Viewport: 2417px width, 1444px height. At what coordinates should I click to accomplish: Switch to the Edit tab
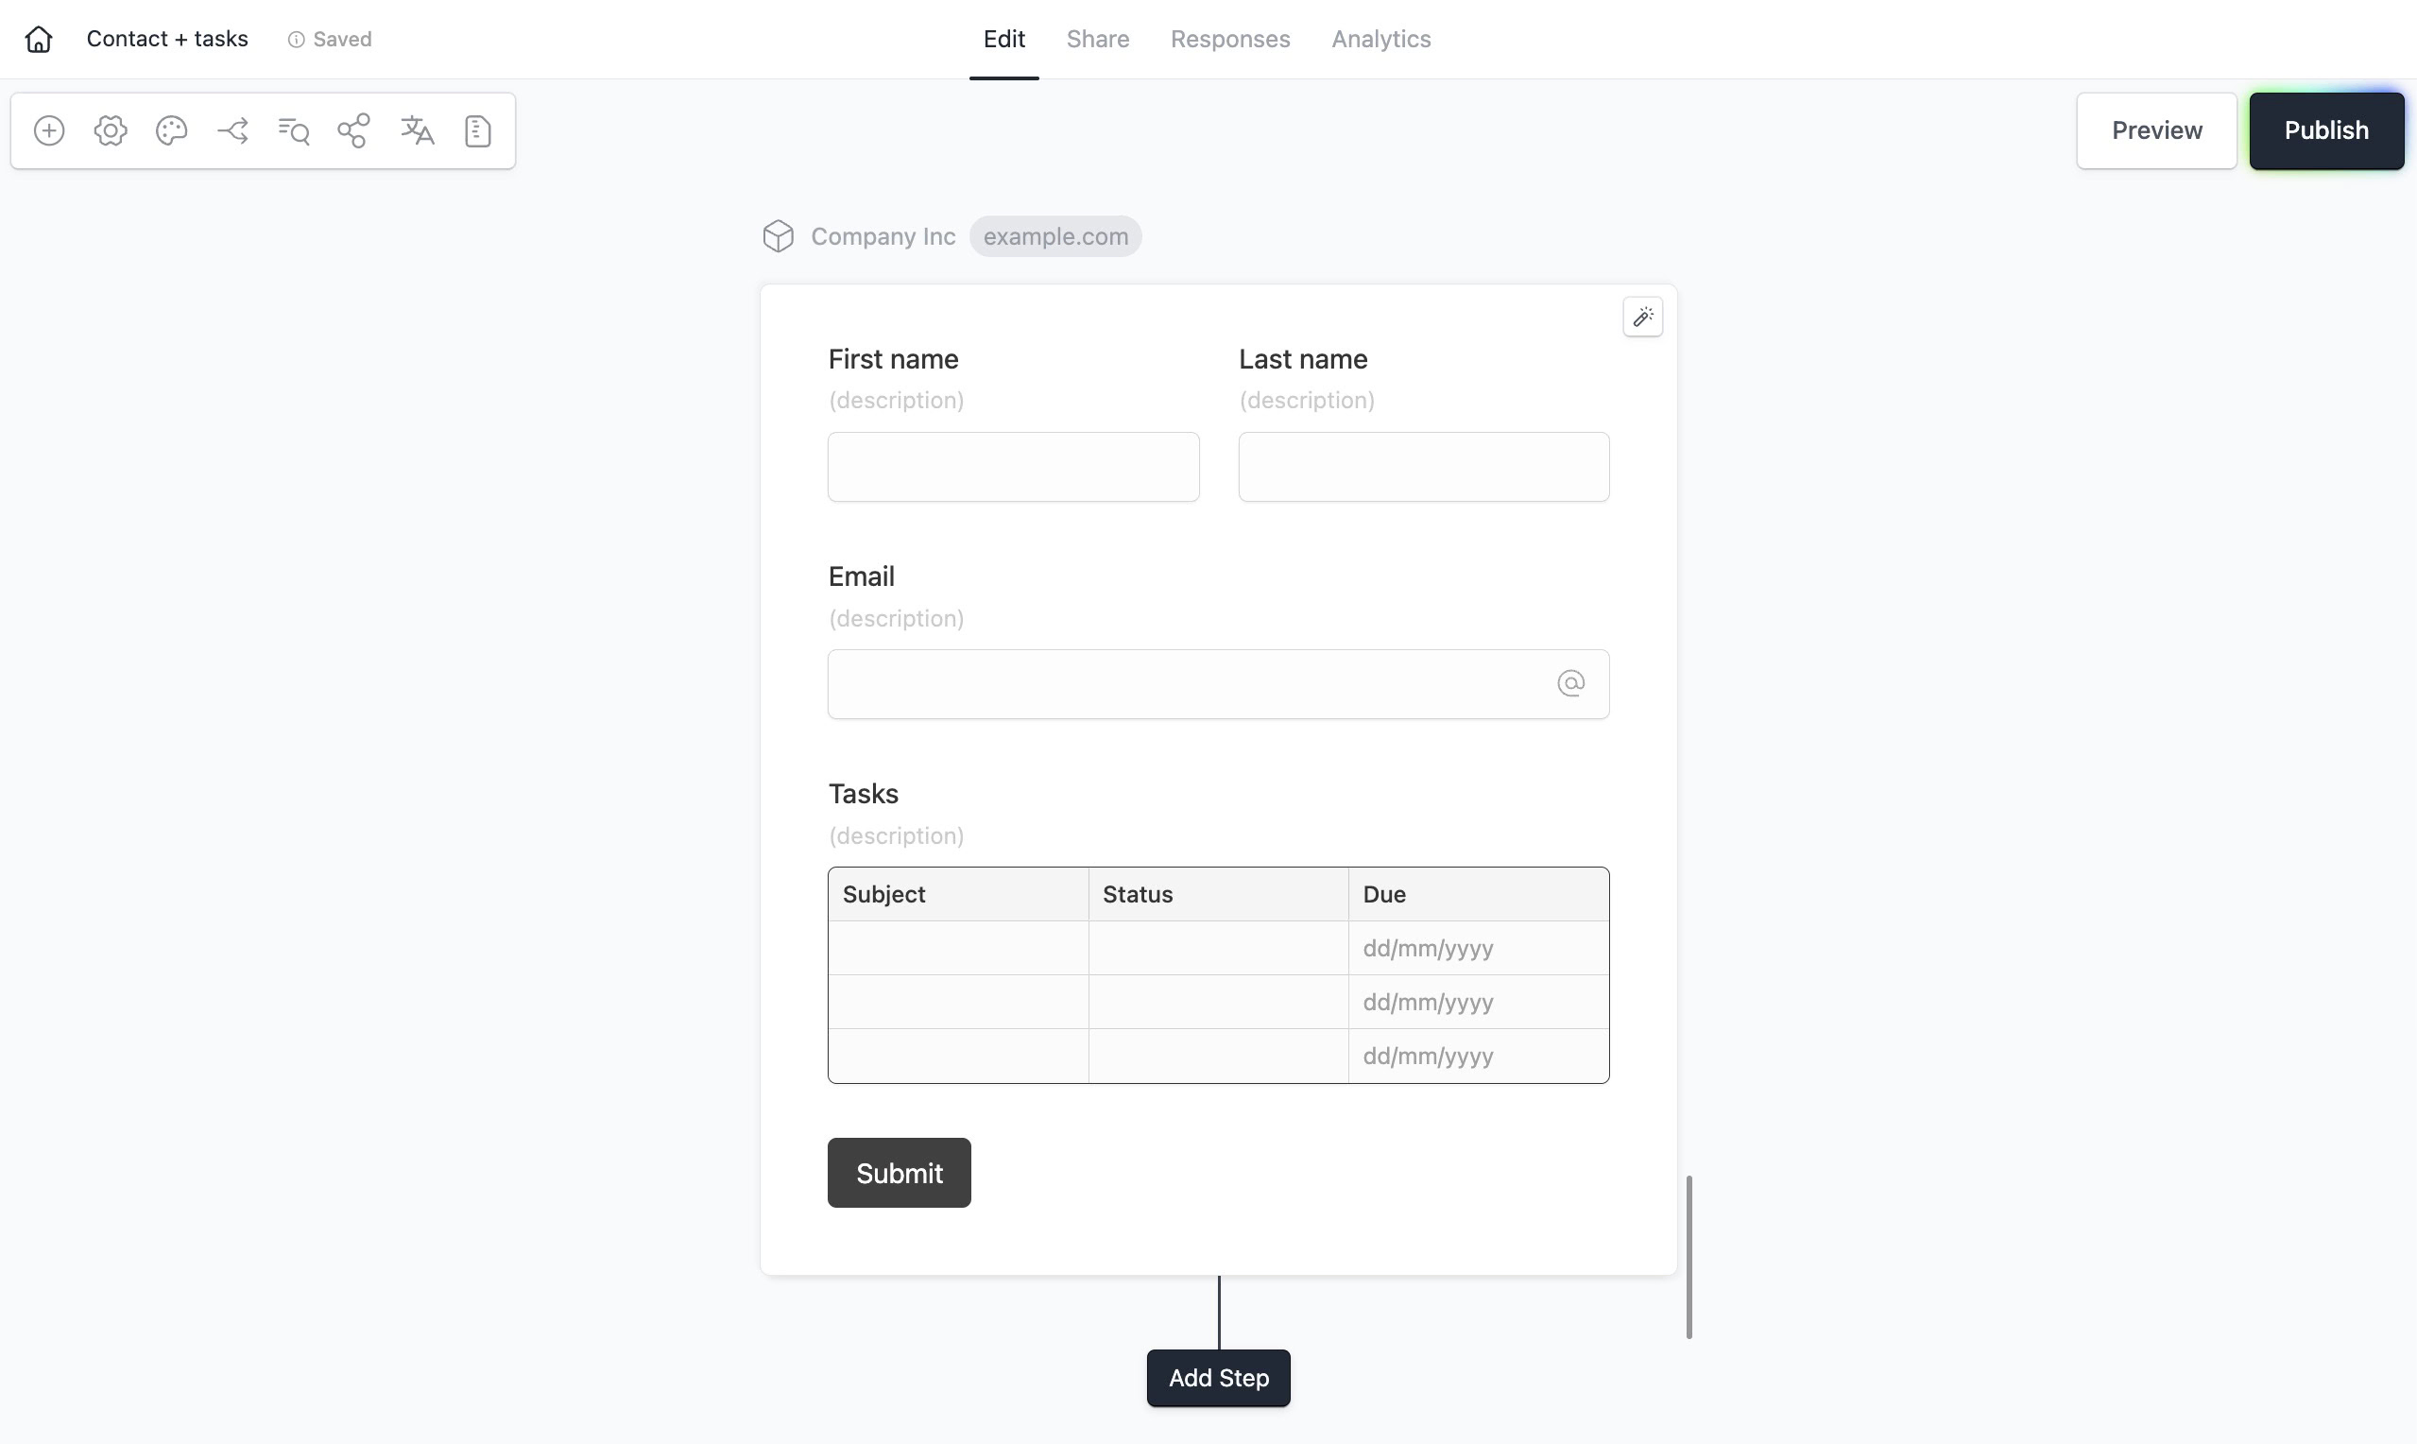click(x=1003, y=39)
